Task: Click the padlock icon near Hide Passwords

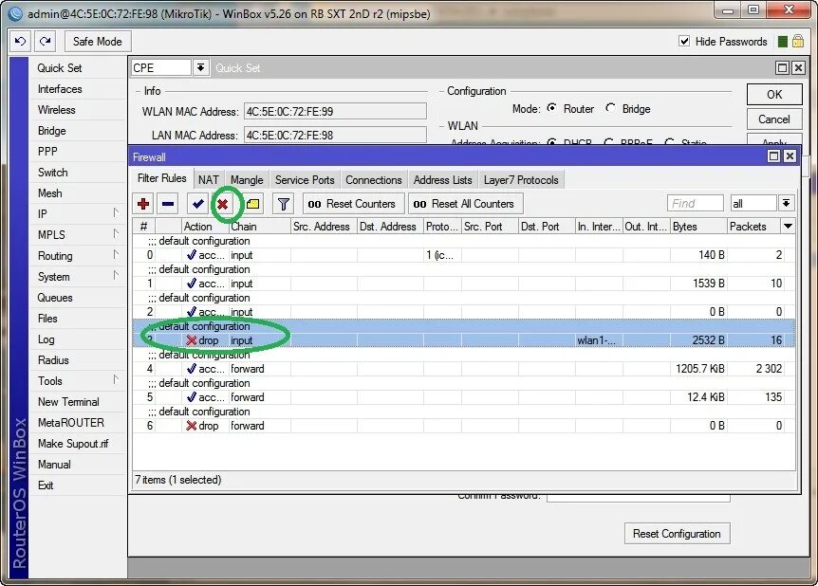Action: tap(798, 41)
